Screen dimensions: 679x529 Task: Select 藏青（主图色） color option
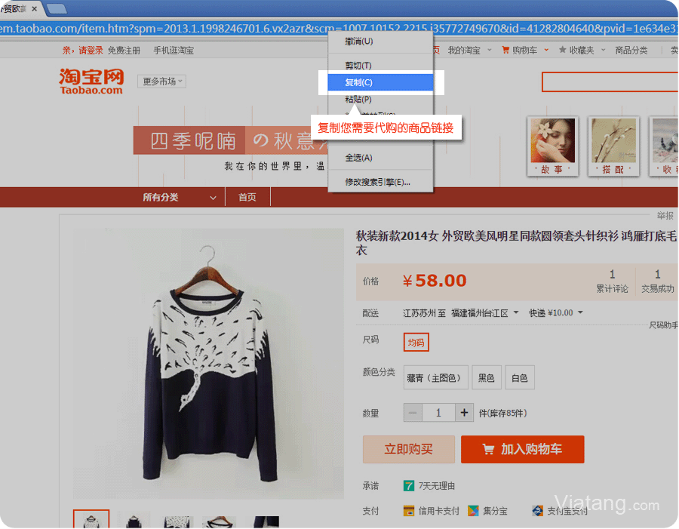tap(435, 378)
